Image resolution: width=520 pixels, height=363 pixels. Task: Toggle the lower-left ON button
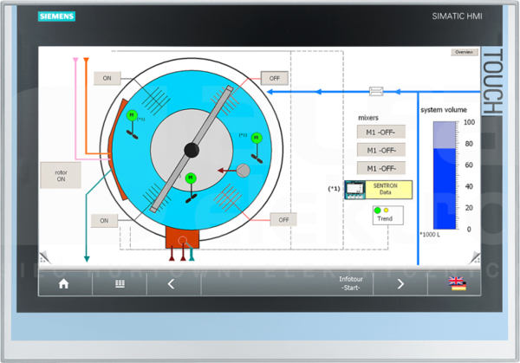(104, 220)
